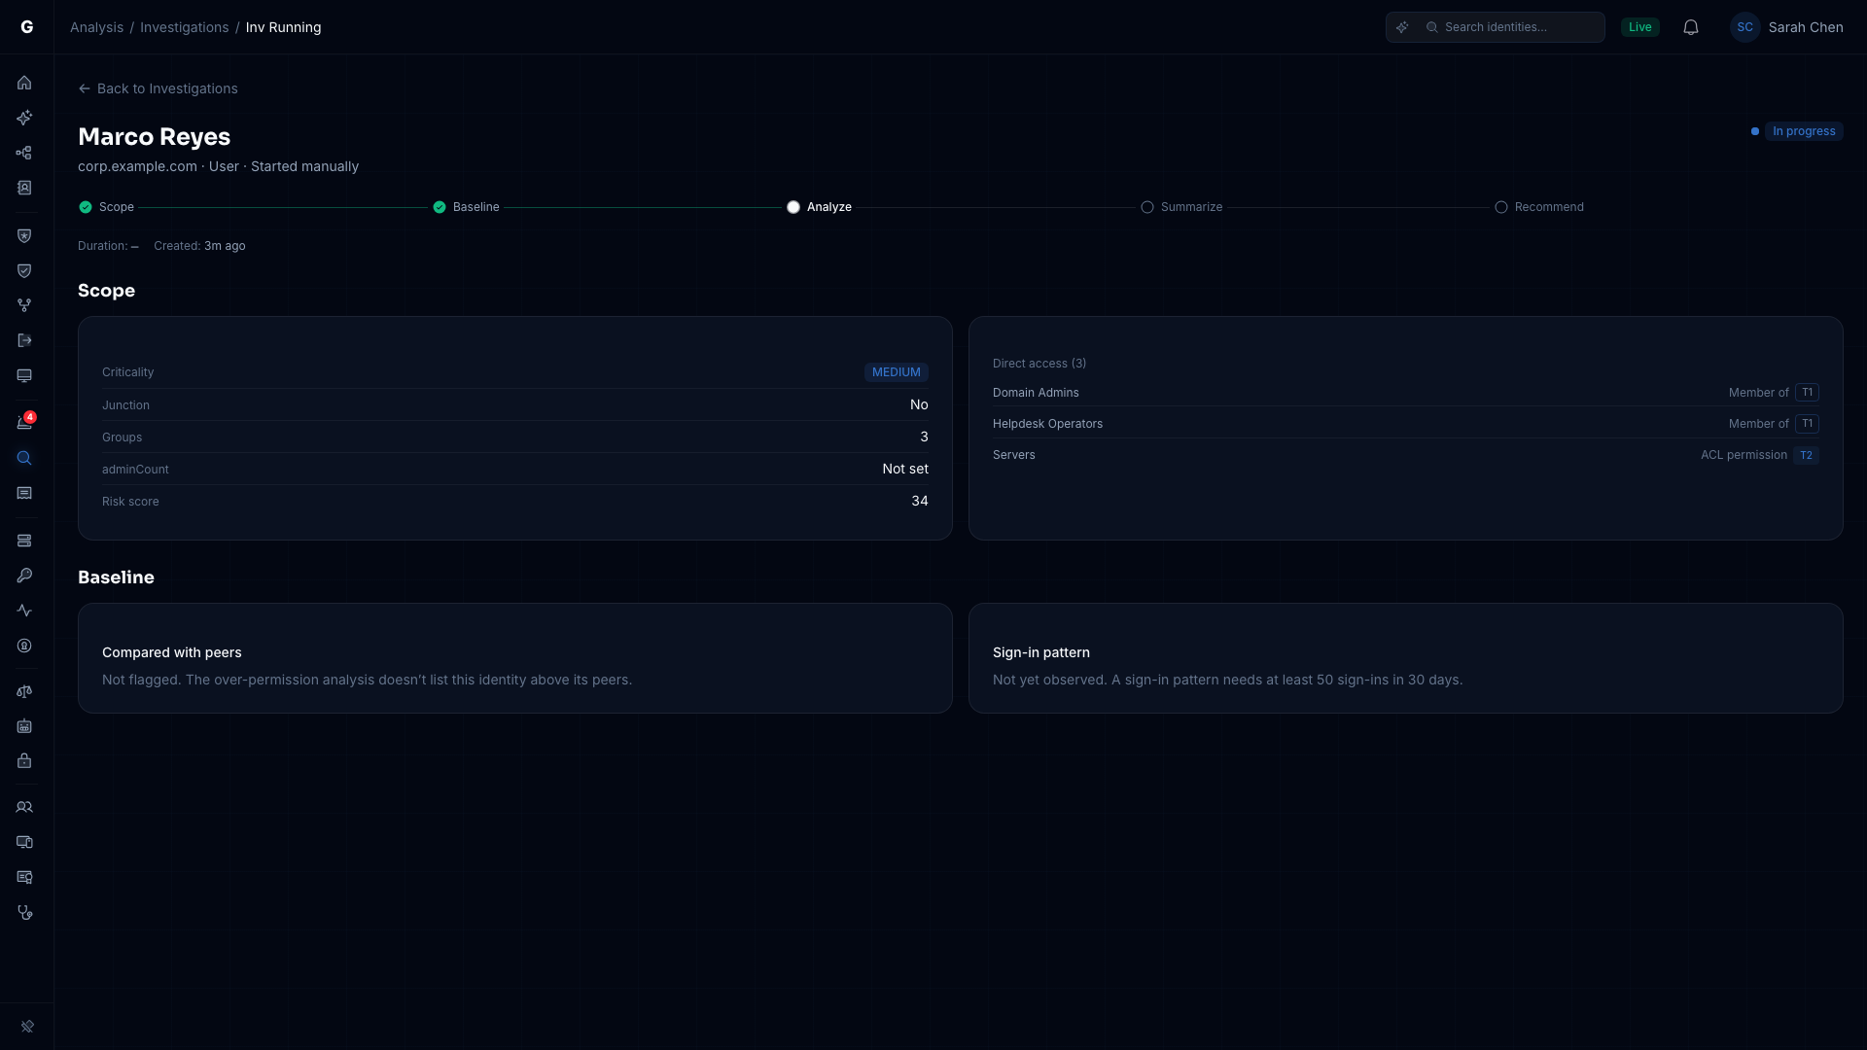Select the Summarize step
This screenshot has height=1050, width=1867.
pyautogui.click(x=1181, y=207)
